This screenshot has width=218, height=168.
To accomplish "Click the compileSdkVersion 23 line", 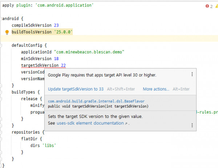I will pyautogui.click(x=35, y=25).
